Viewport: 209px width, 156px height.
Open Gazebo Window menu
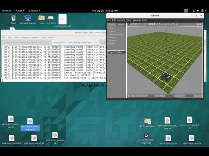137,20
